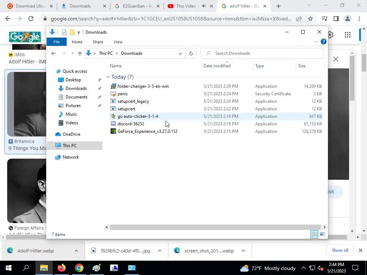
Task: Close Google image preview panel
Action: coord(335,59)
